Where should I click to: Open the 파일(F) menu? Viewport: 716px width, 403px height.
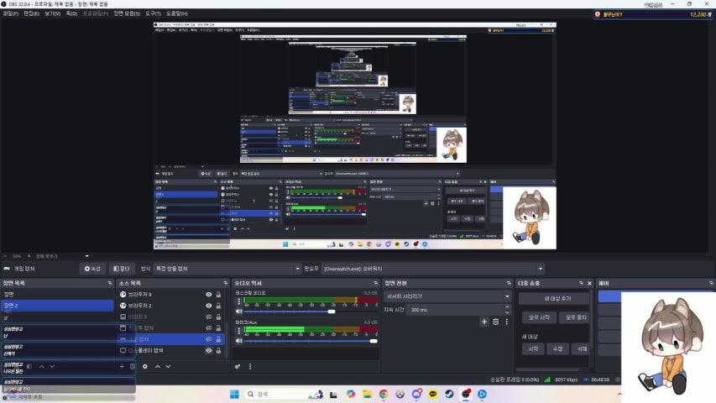pyautogui.click(x=11, y=14)
